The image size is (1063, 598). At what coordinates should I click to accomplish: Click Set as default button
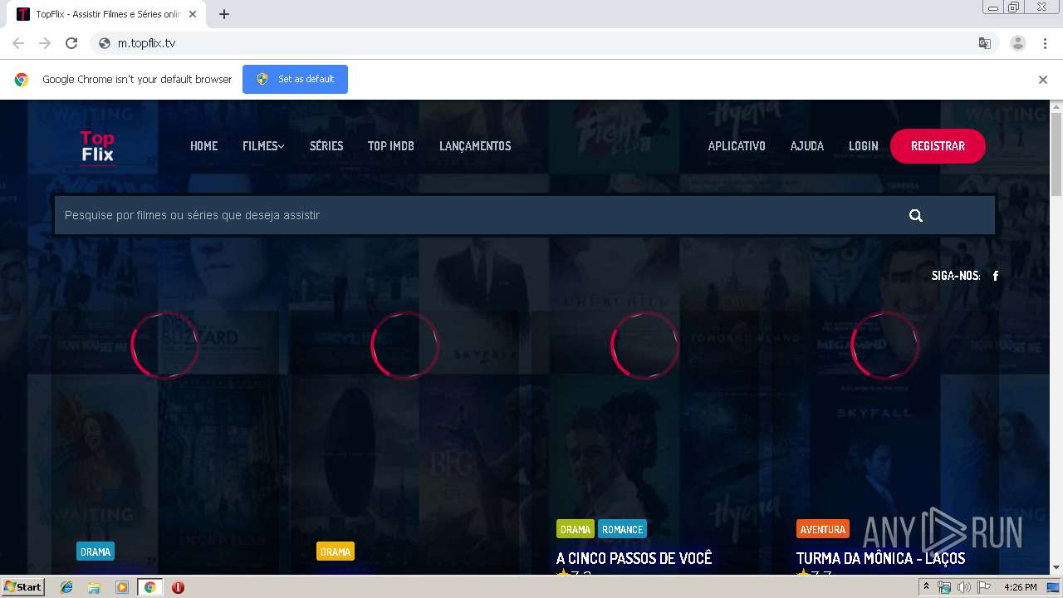coord(295,80)
